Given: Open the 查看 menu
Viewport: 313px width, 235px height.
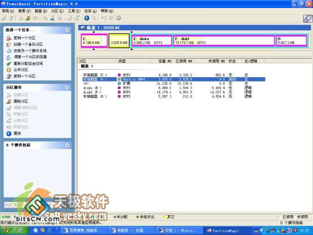Looking at the screenshot, I should click(x=24, y=11).
